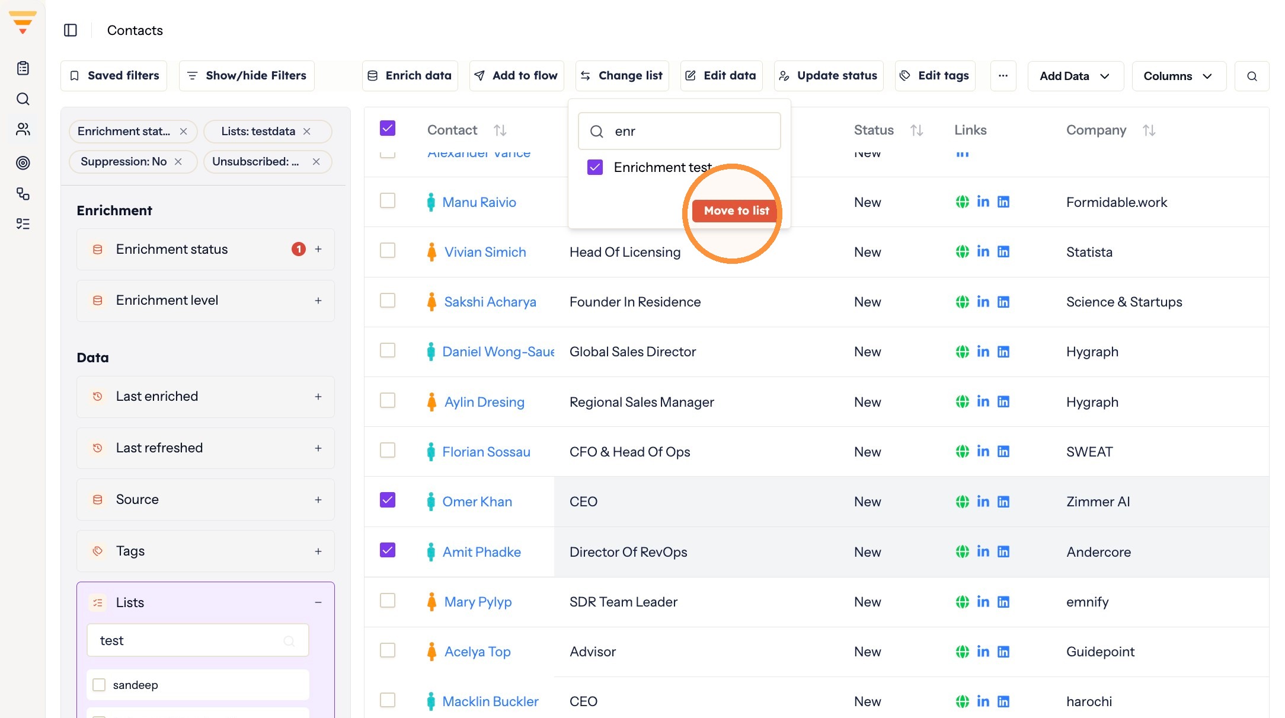Remove the Lists: testdata filter chip
The image size is (1285, 718).
(307, 132)
